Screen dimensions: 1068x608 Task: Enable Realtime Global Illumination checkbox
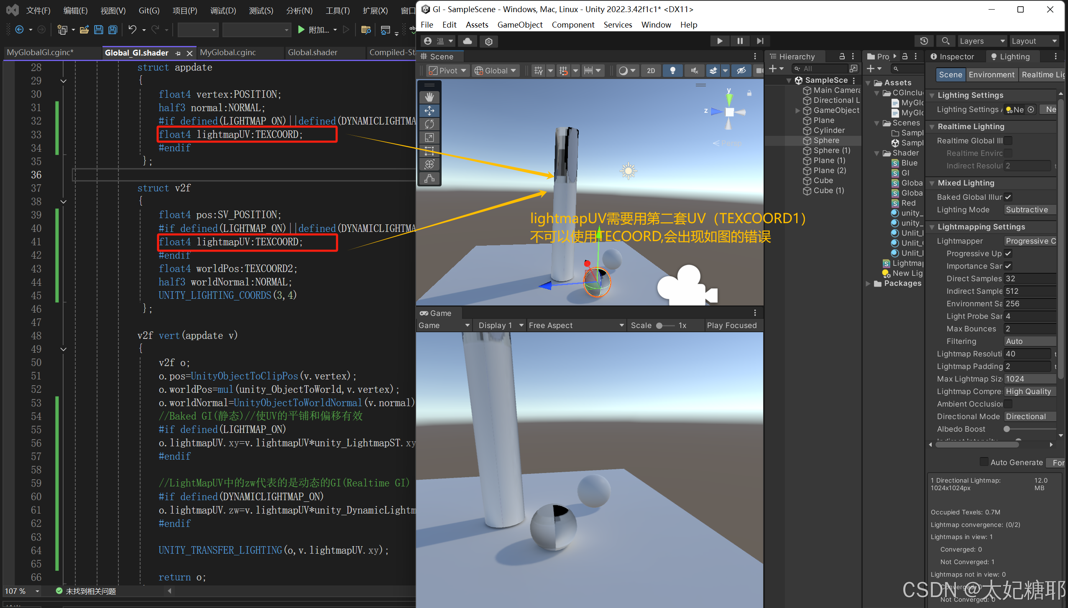tap(1008, 140)
